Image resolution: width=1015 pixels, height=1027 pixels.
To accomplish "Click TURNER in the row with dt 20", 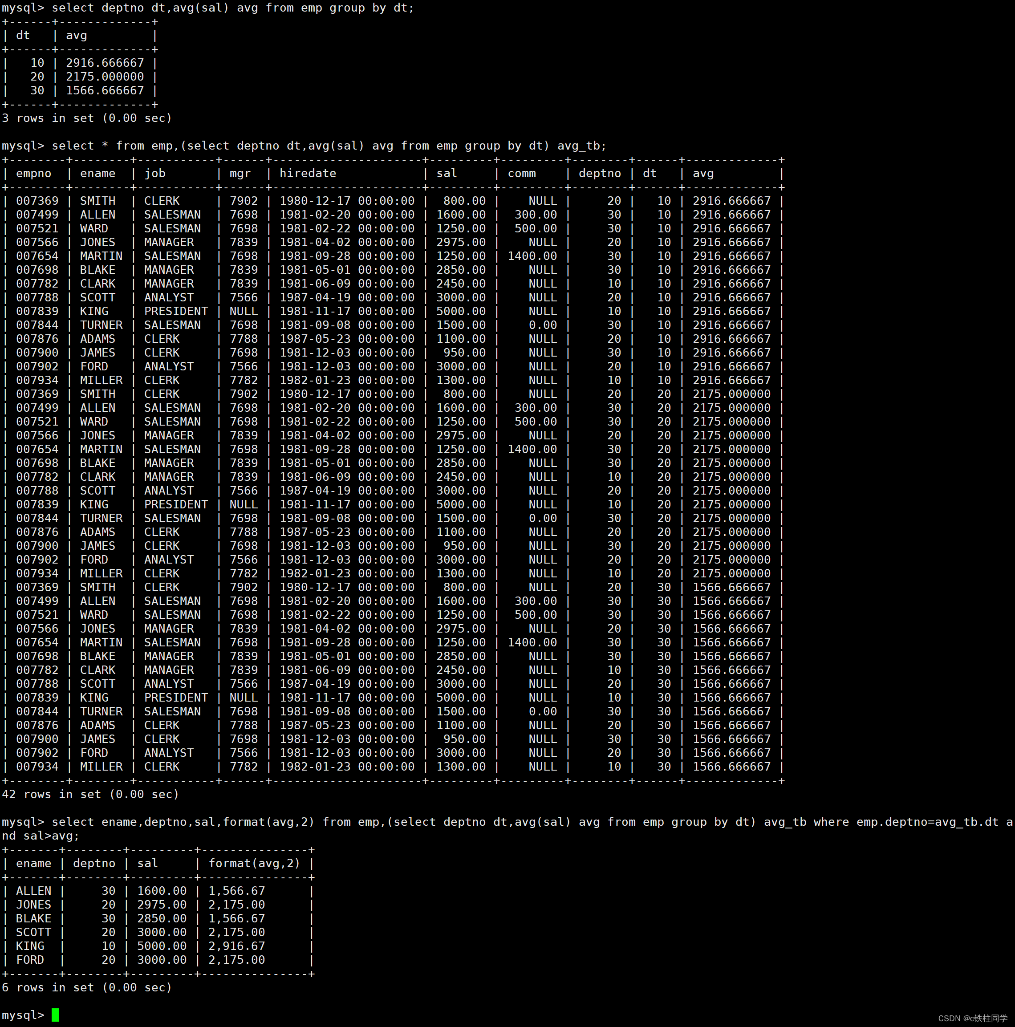I will (101, 518).
